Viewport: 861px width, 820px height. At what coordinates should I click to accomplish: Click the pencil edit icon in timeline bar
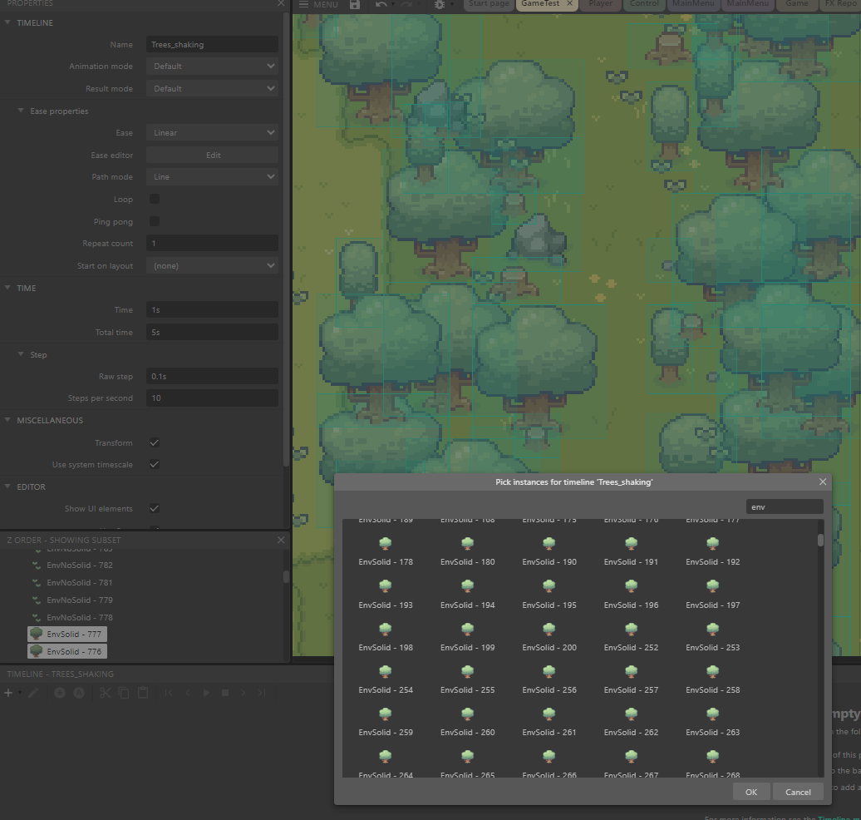tap(33, 693)
